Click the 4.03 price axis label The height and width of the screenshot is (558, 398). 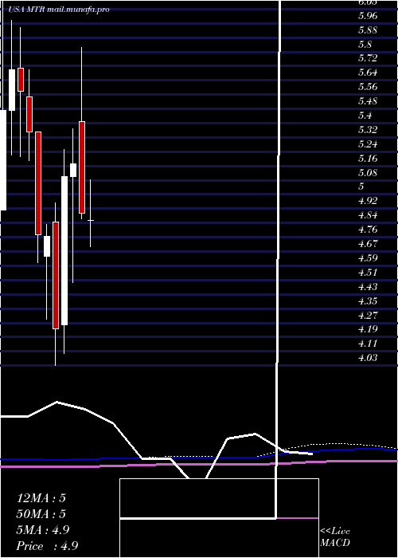(x=368, y=358)
